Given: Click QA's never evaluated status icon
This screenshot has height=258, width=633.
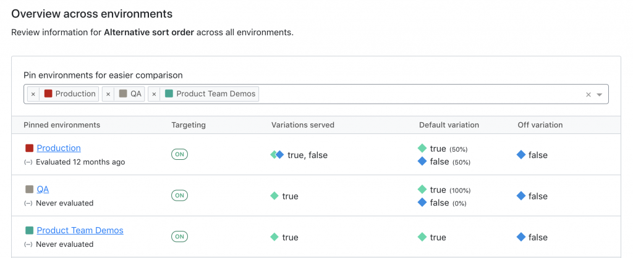Looking at the screenshot, I should point(28,203).
